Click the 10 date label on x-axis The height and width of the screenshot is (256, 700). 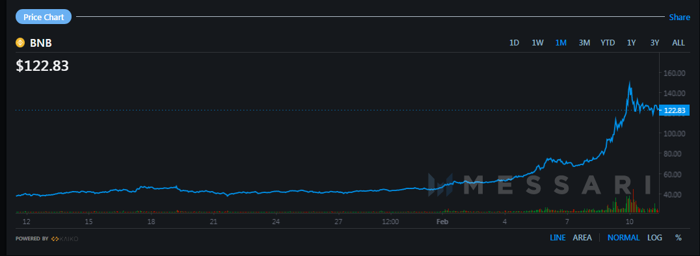(x=630, y=221)
